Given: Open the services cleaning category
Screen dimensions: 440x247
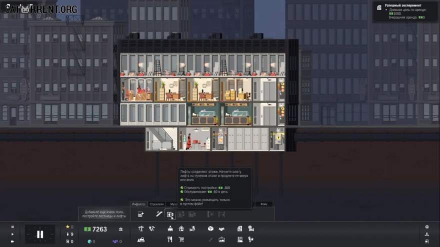Looking at the screenshot, I should [x=192, y=229].
